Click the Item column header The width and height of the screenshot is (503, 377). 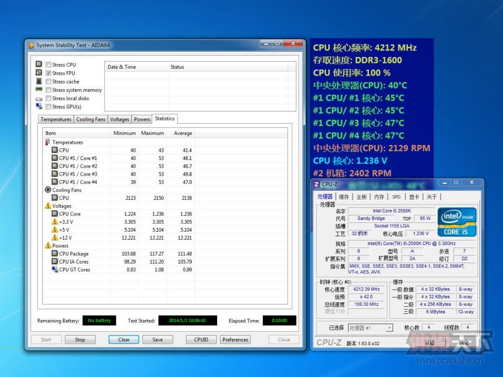pos(77,133)
